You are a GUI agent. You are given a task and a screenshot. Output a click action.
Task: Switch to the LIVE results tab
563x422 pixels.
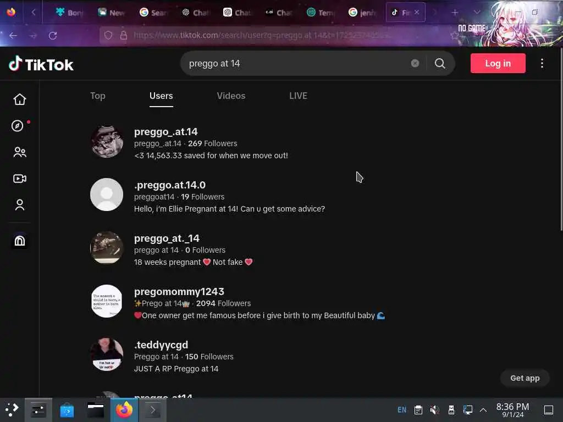298,96
